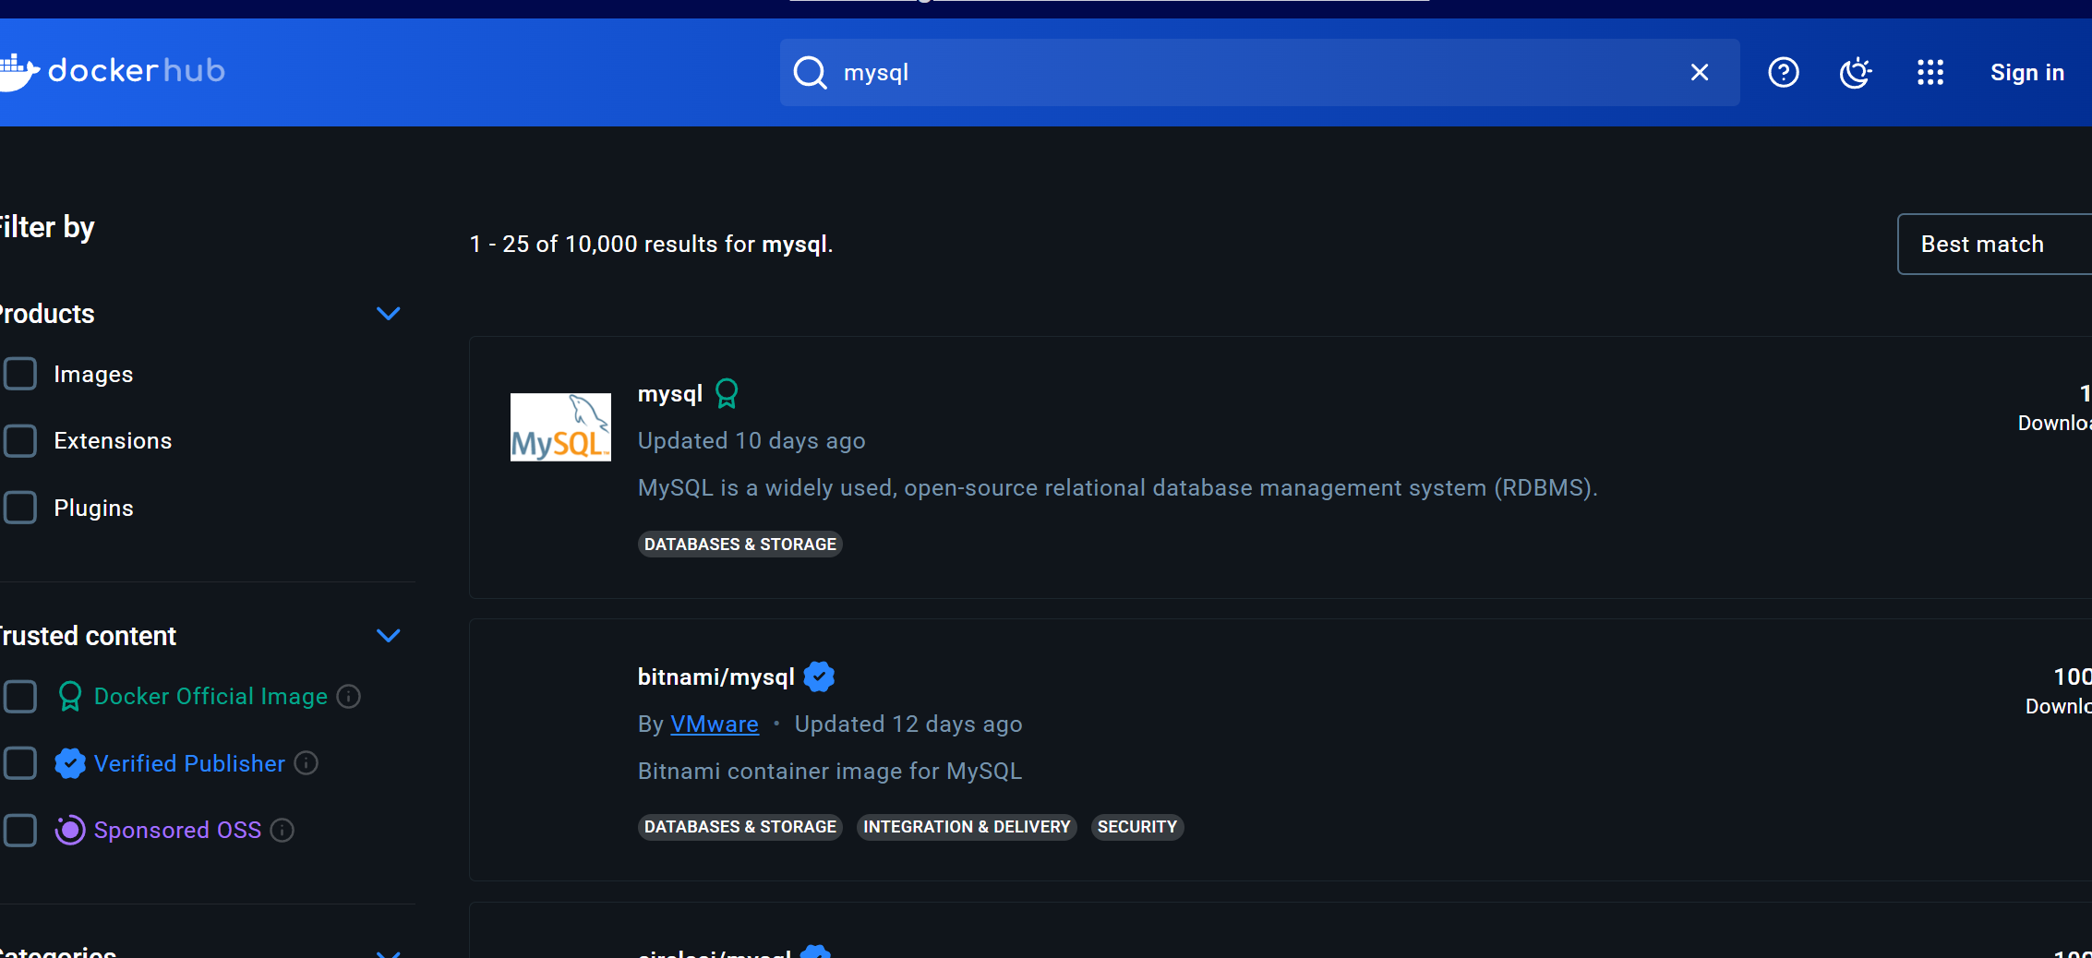Click bitnami's DATABASES & STORAGE tag
This screenshot has width=2092, height=958.
[x=740, y=827]
